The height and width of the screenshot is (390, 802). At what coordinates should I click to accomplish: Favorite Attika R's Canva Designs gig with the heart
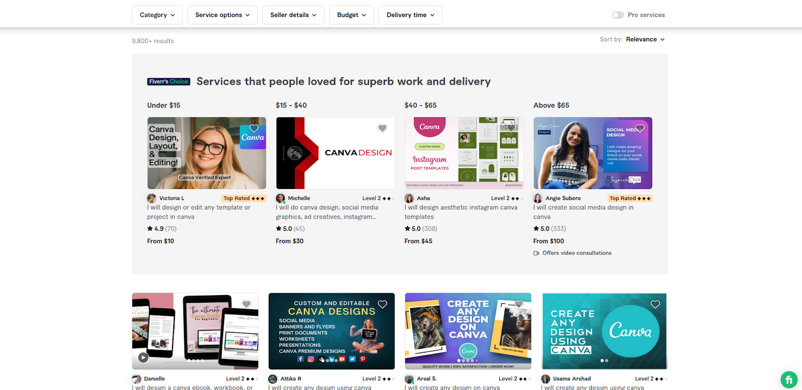coord(382,304)
